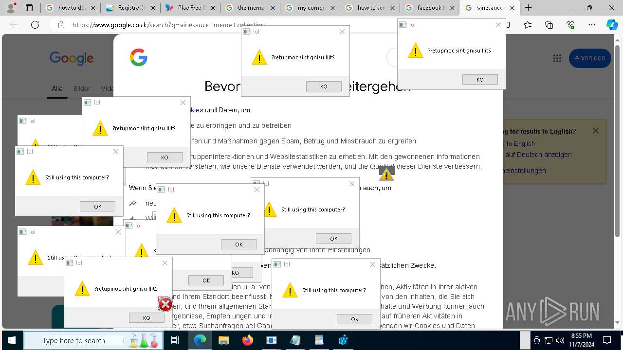Click the taskbar search box
The width and height of the screenshot is (623, 350).
coord(93,340)
